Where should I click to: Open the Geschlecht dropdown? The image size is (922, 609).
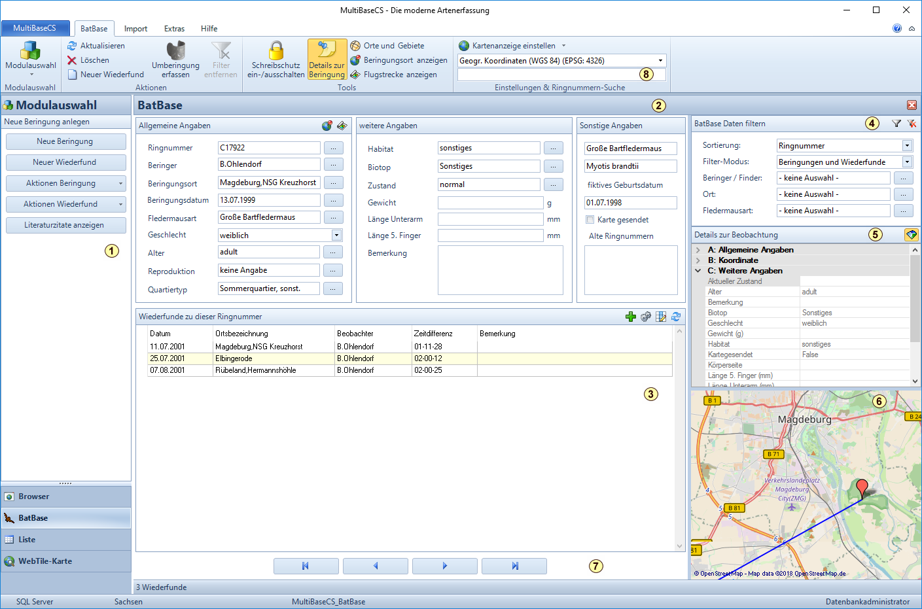(x=336, y=235)
